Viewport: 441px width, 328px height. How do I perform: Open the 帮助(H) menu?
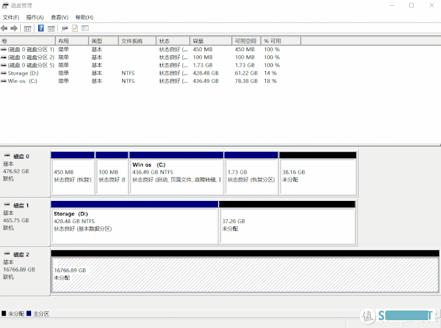[84, 18]
